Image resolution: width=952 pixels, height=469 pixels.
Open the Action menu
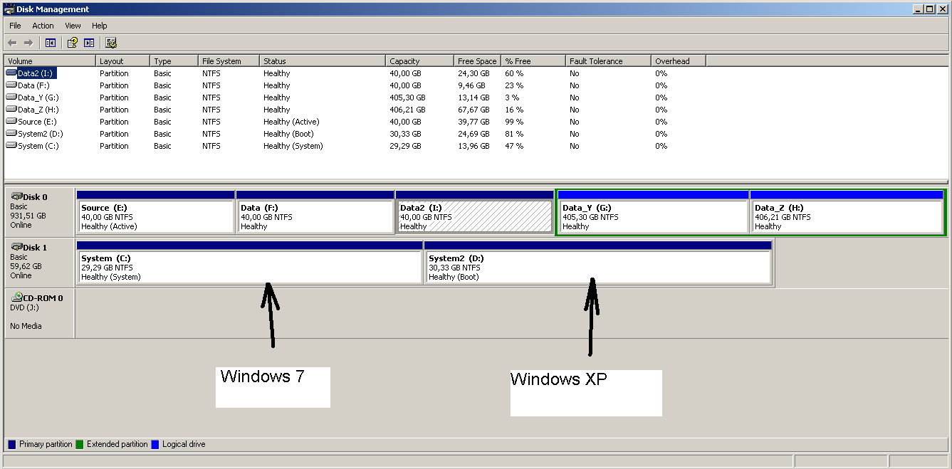[x=43, y=26]
